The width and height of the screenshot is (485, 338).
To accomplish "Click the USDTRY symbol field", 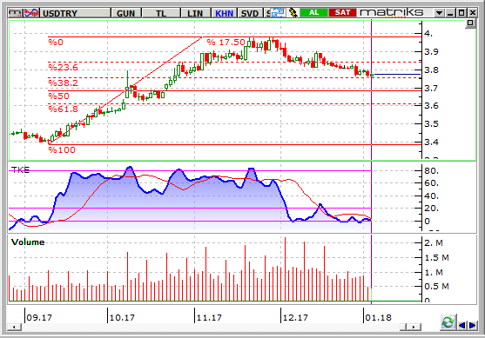I will pos(76,13).
